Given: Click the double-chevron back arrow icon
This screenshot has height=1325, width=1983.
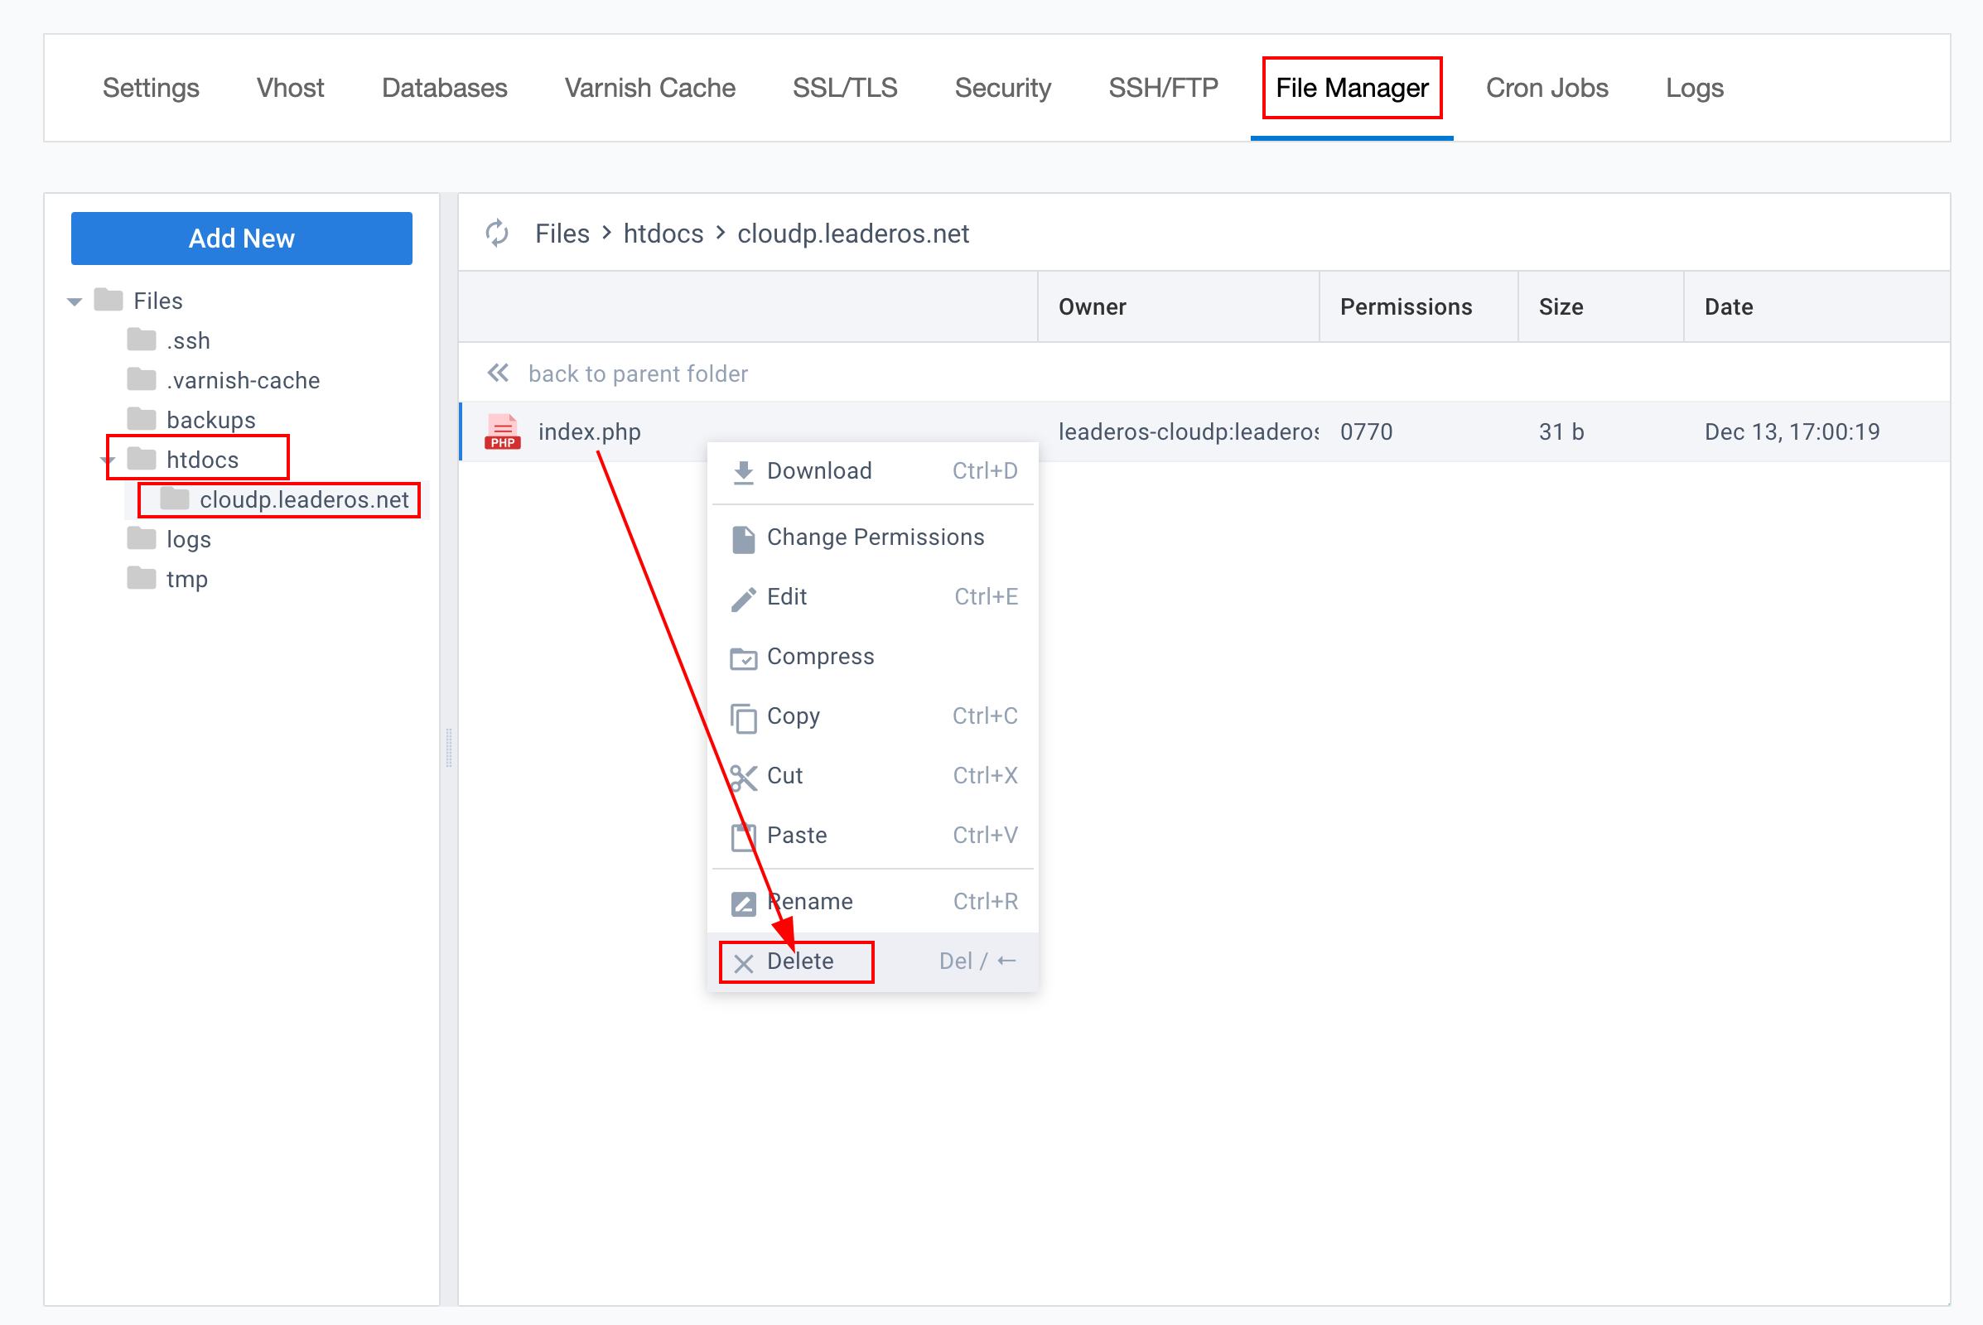Looking at the screenshot, I should pyautogui.click(x=498, y=373).
